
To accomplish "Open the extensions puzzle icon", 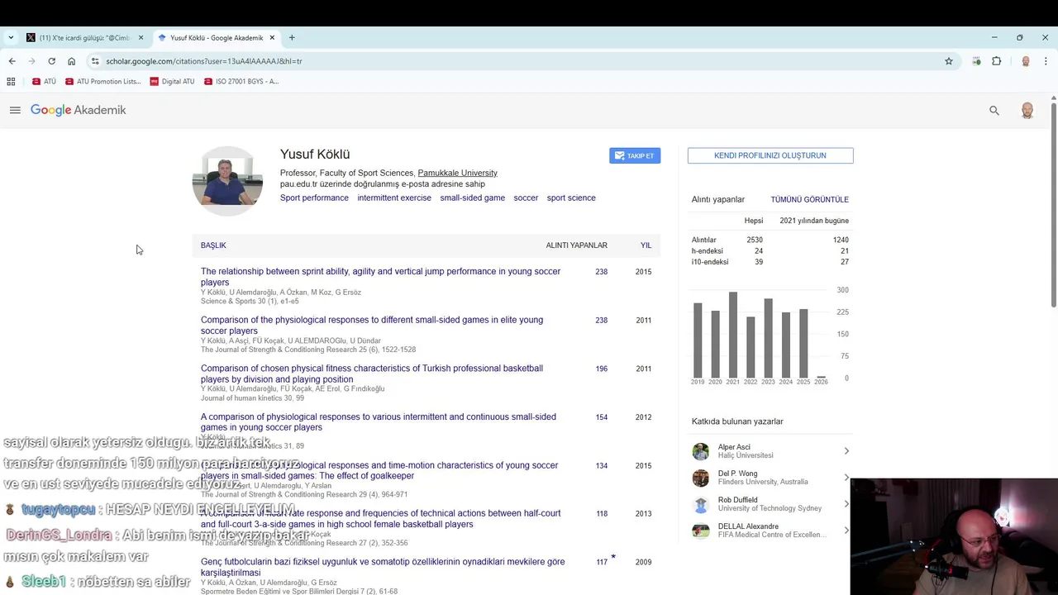I will (x=997, y=61).
